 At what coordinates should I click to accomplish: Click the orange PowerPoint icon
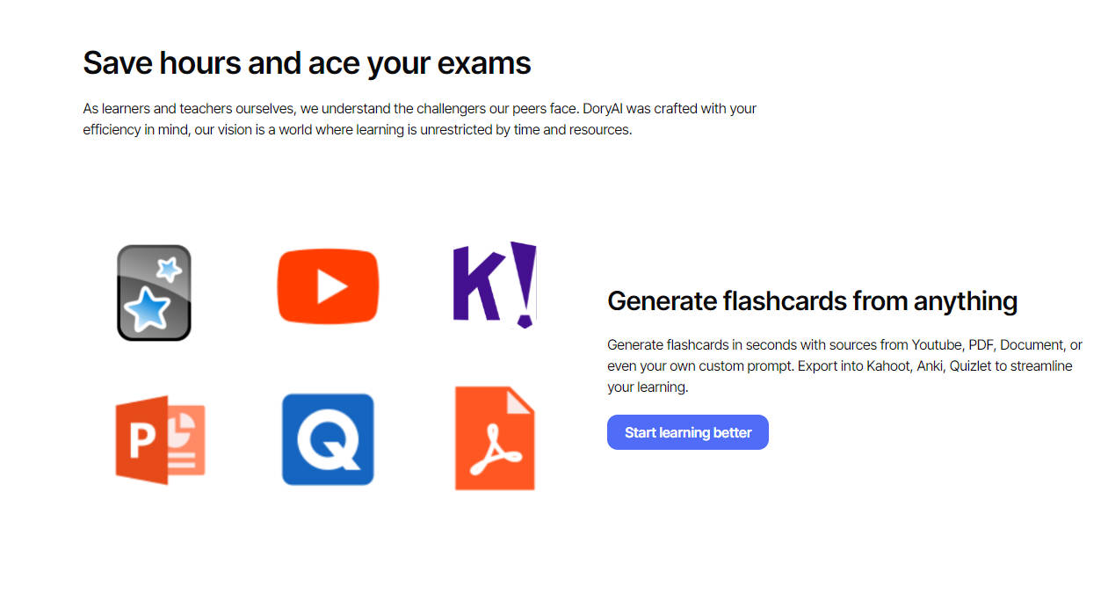tap(160, 439)
